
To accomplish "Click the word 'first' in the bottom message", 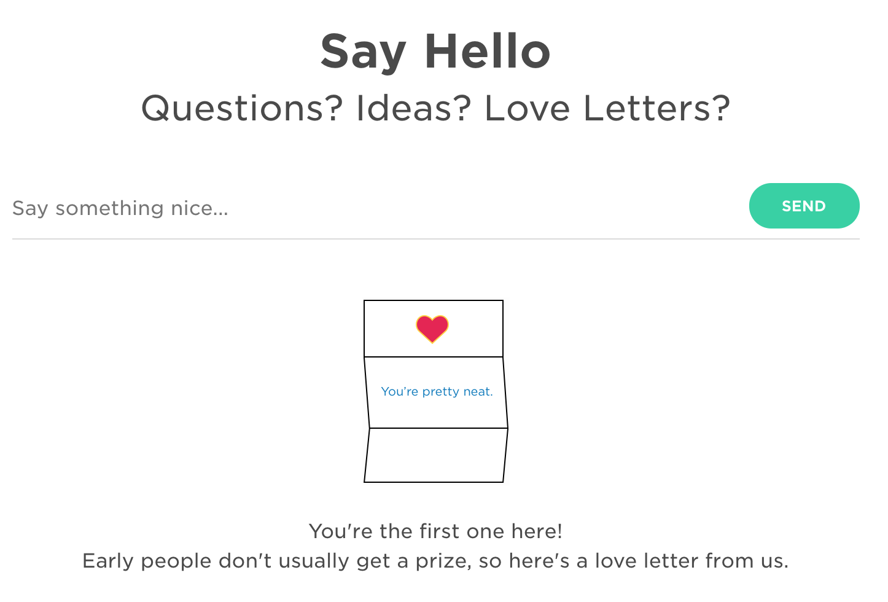I will coord(440,531).
